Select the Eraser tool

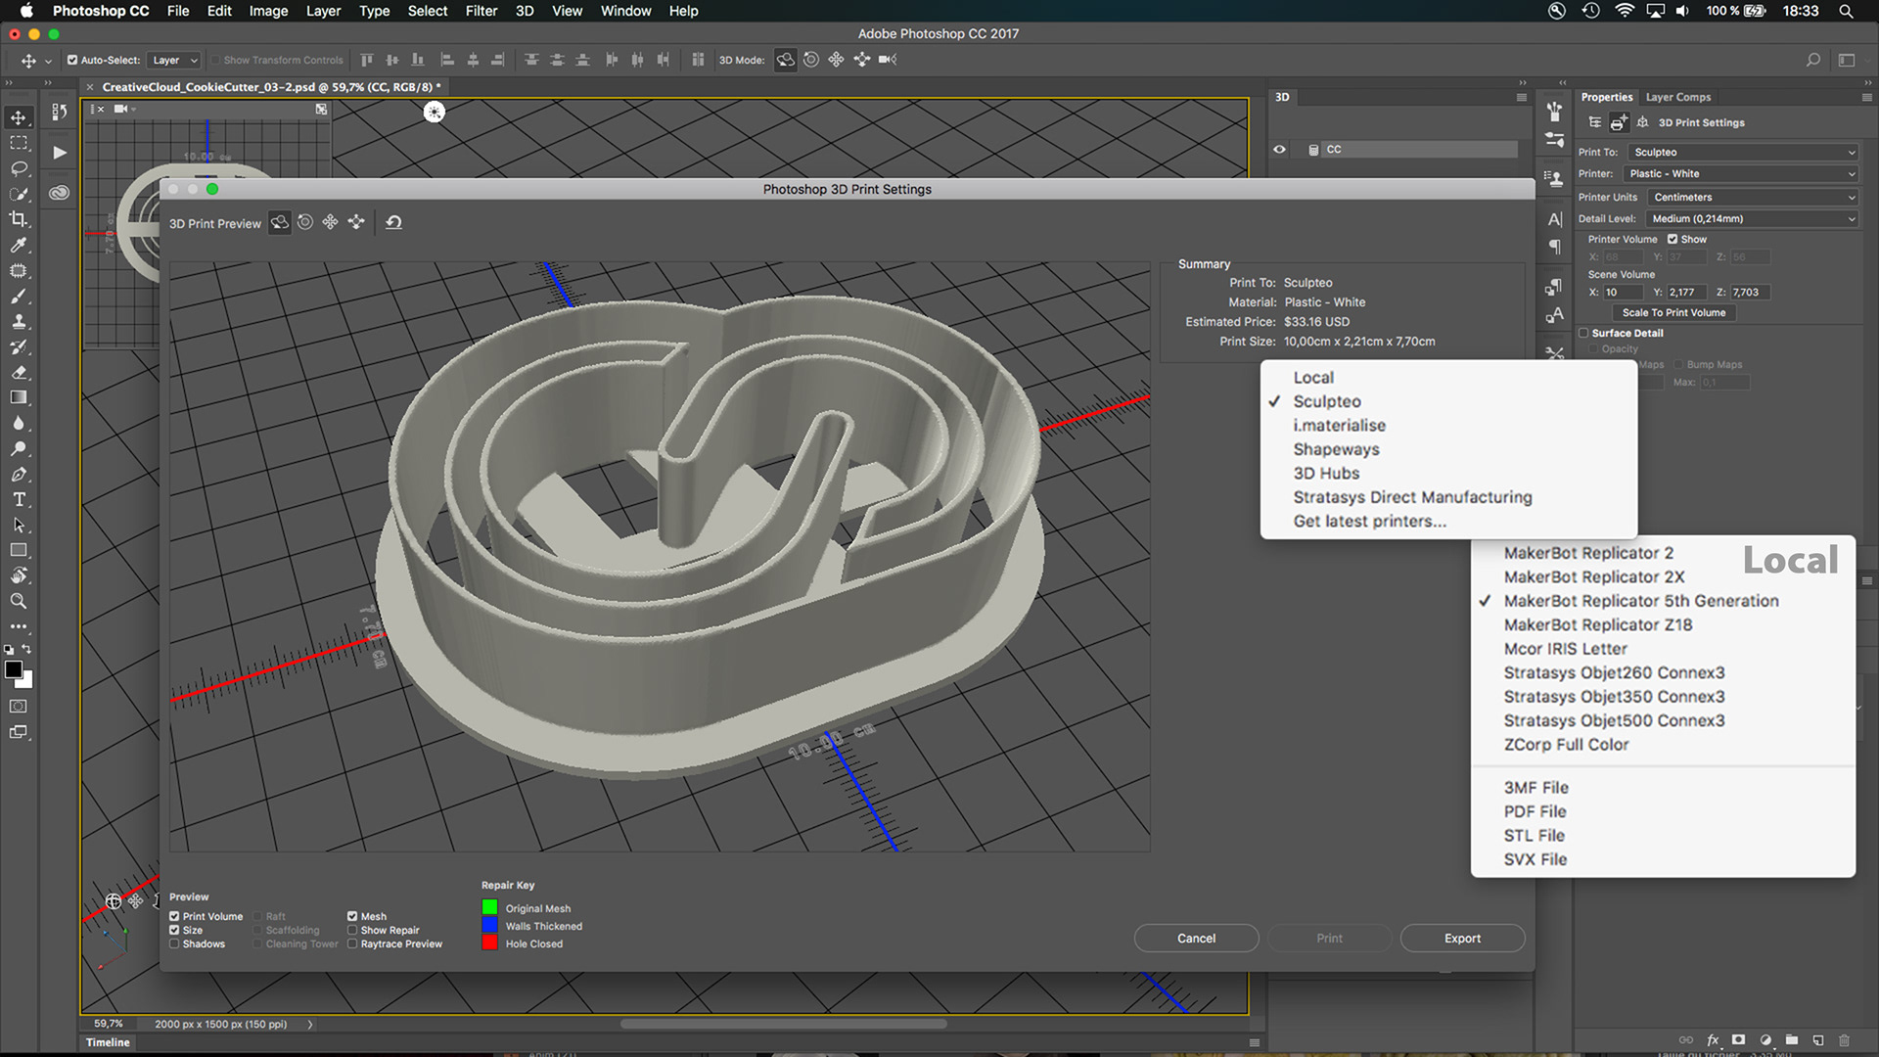click(19, 372)
